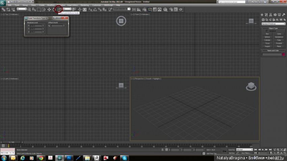Open the Material Editor icon
Screen dimensions: 287x161
[165, 9]
